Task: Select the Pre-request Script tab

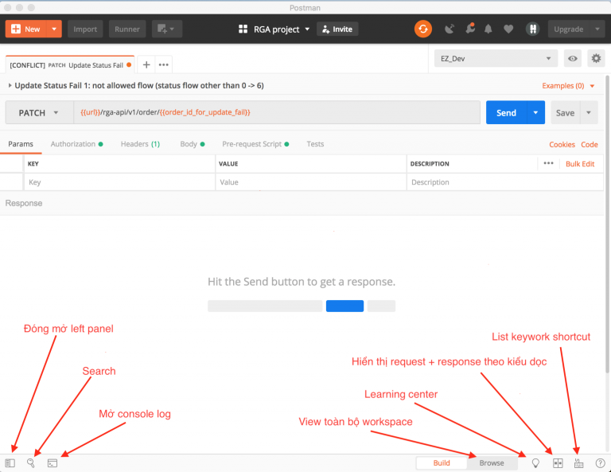Action: [255, 144]
